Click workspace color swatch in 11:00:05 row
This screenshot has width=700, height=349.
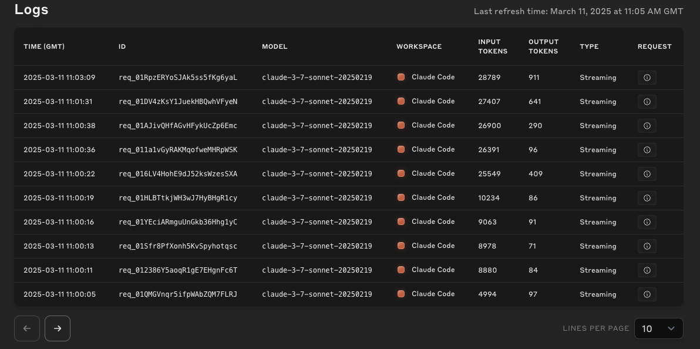point(401,294)
